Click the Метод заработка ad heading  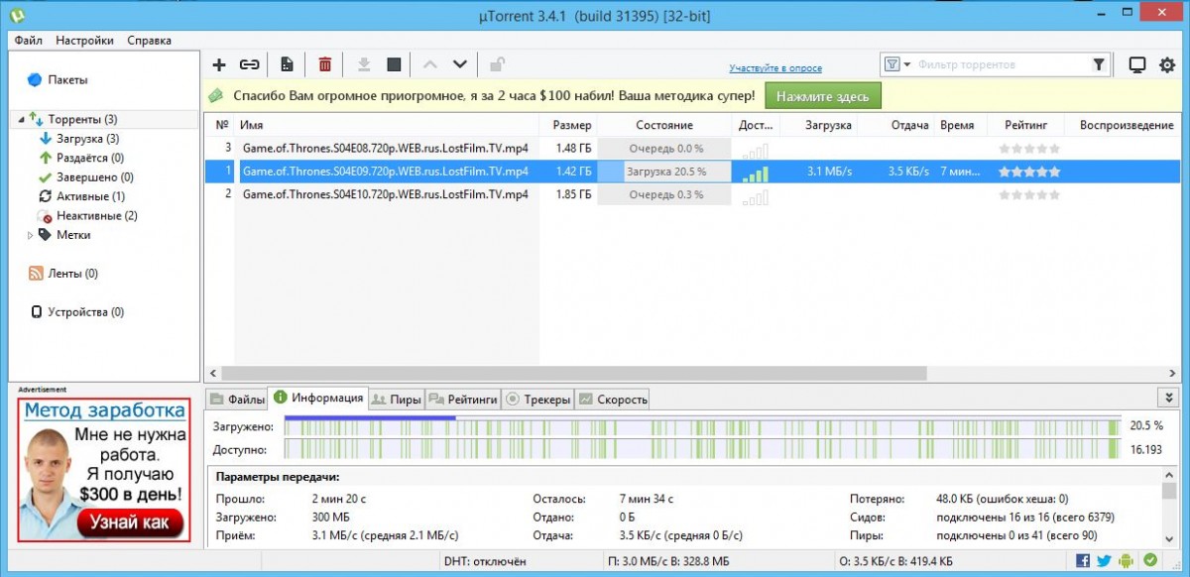(x=105, y=410)
